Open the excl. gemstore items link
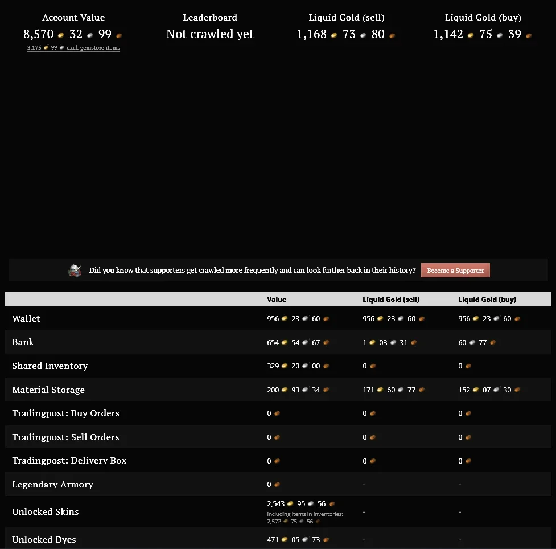Viewport: 556px width, 549px height. (73, 48)
